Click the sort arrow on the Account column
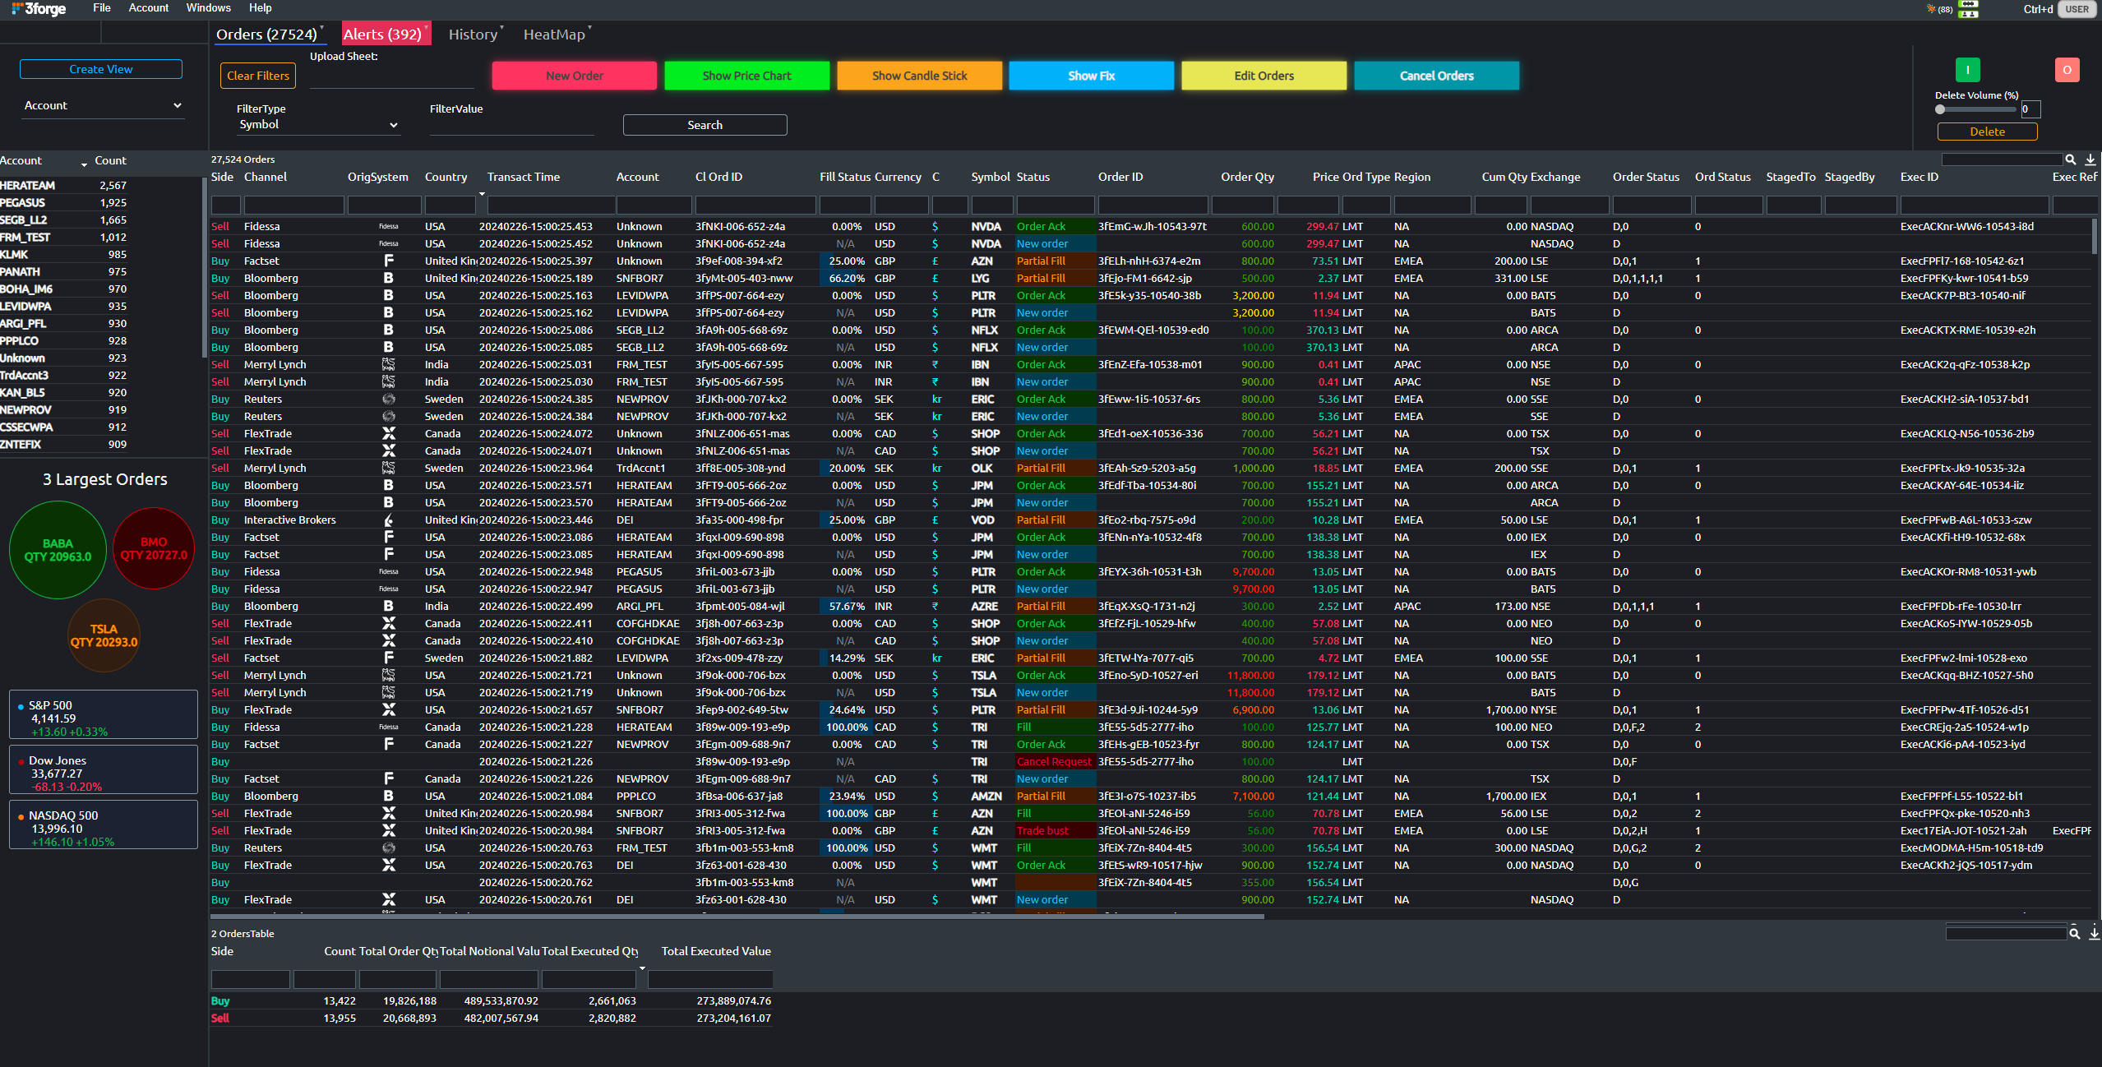The image size is (2102, 1067). [84, 165]
